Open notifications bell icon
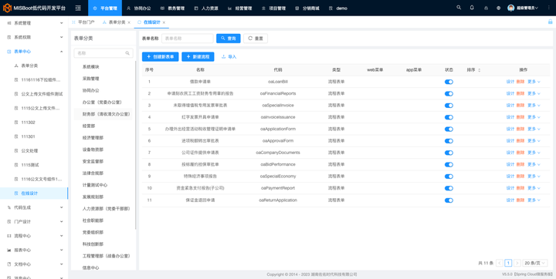Image resolution: width=556 pixels, height=279 pixels. click(472, 8)
